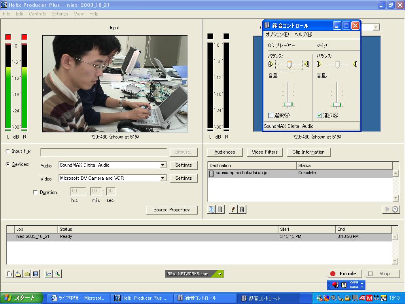This screenshot has width=405, height=304.
Task: Open the Audio device dropdown
Action: coord(163,165)
